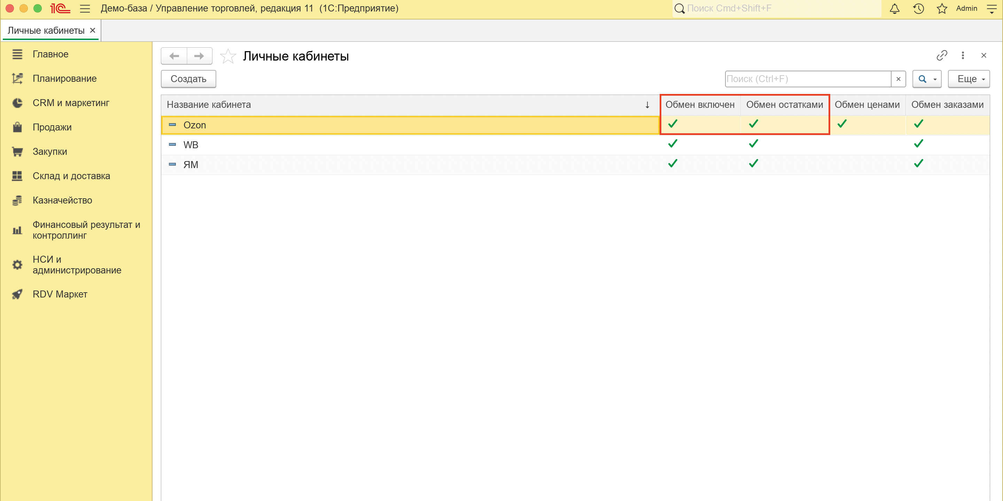
Task: Open the magnifier search dropdown
Action: pyautogui.click(x=927, y=79)
